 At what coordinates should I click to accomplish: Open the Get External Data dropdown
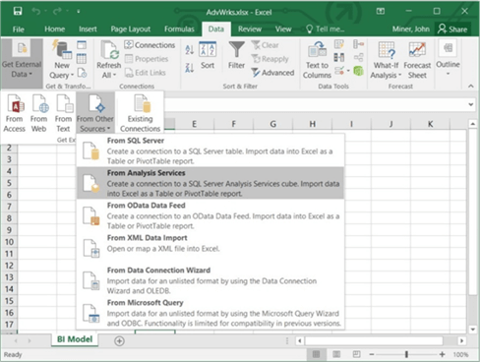point(22,63)
